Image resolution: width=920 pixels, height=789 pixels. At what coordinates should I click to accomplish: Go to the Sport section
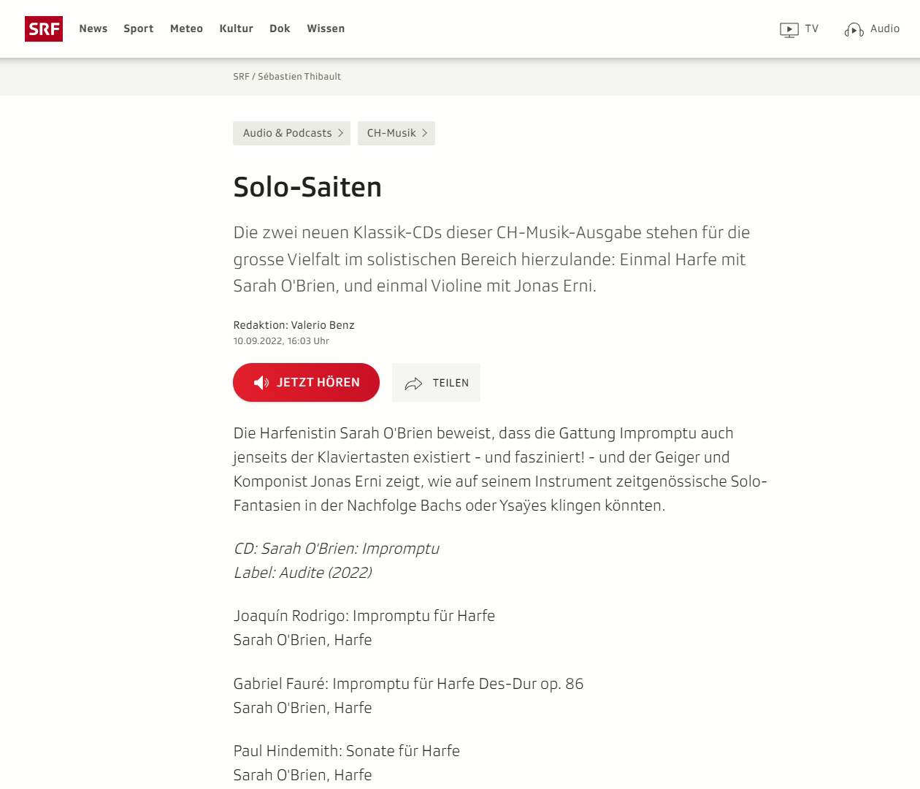pos(139,28)
